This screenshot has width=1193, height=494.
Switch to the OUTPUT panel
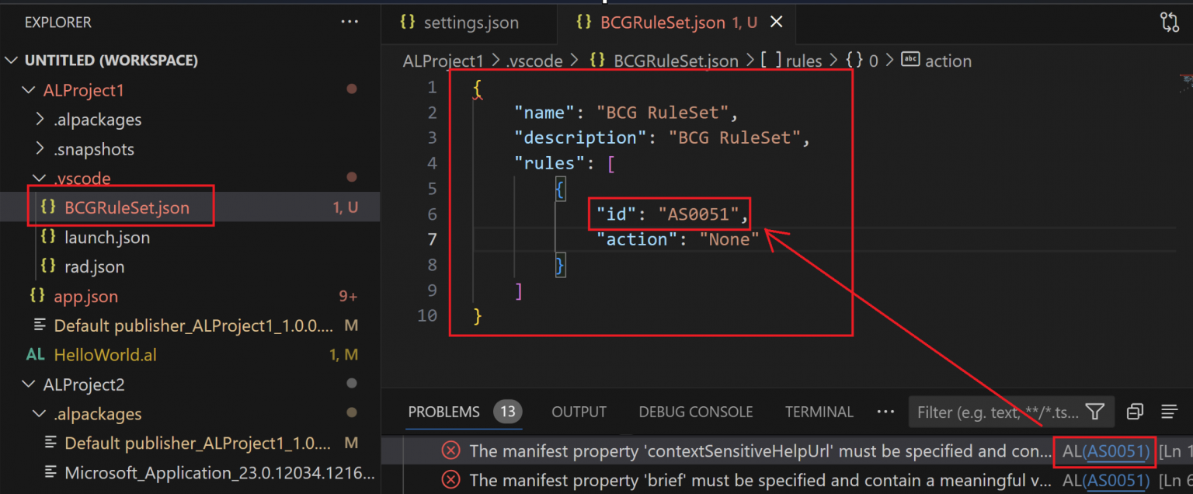pos(579,412)
